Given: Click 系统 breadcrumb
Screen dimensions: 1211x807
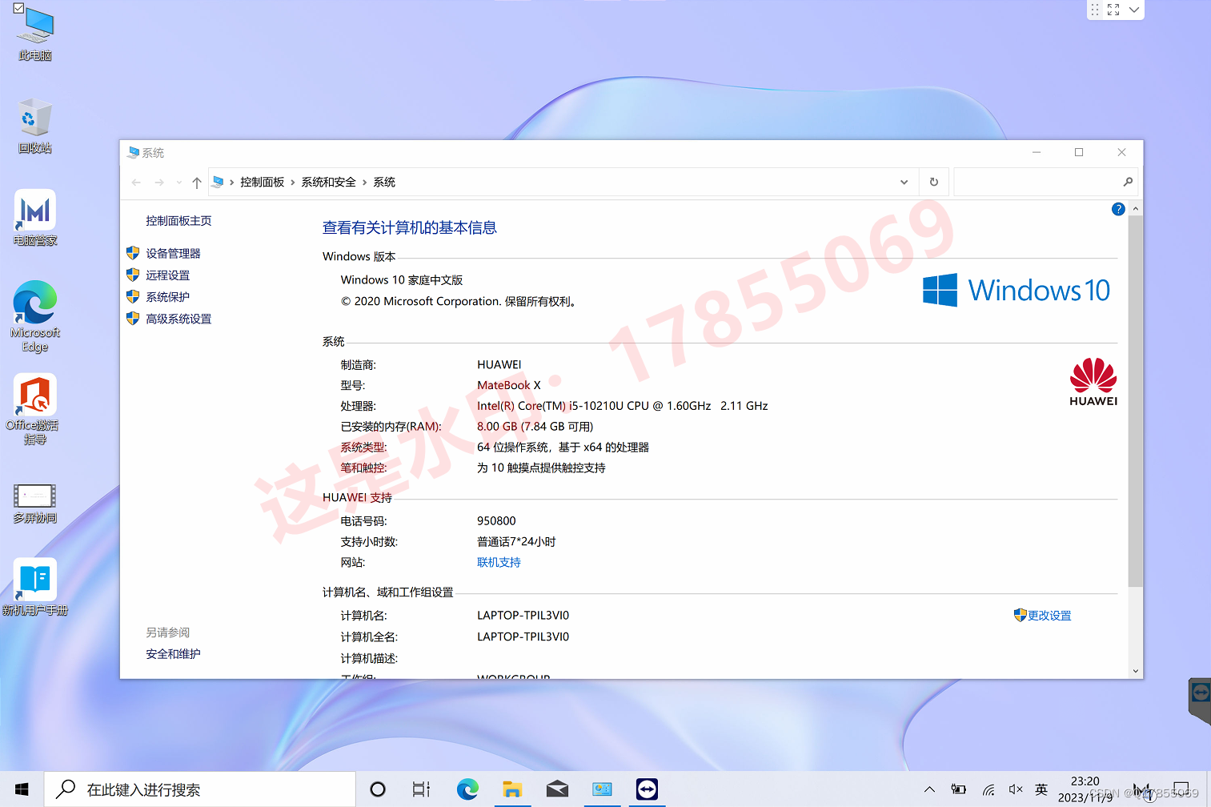Looking at the screenshot, I should coord(384,183).
